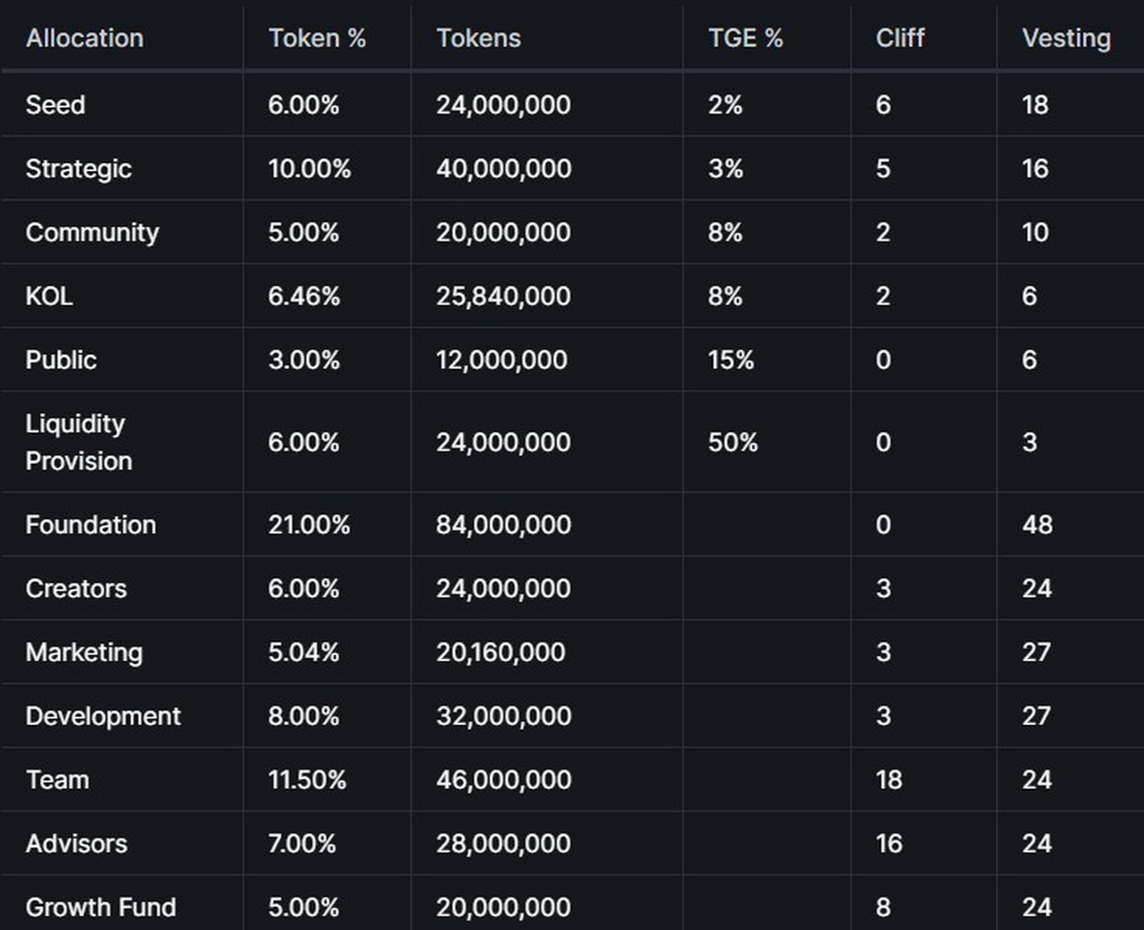1144x930 pixels.
Task: Click the Token % column header
Action: pyautogui.click(x=317, y=38)
